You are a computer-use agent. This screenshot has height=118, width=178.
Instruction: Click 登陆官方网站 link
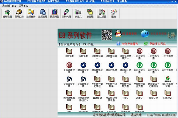[155, 44]
